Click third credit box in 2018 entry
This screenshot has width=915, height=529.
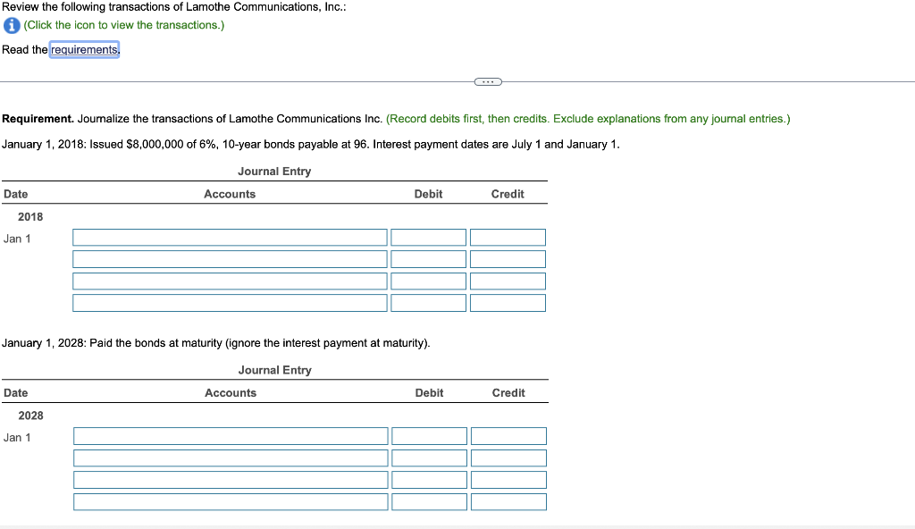click(x=508, y=281)
